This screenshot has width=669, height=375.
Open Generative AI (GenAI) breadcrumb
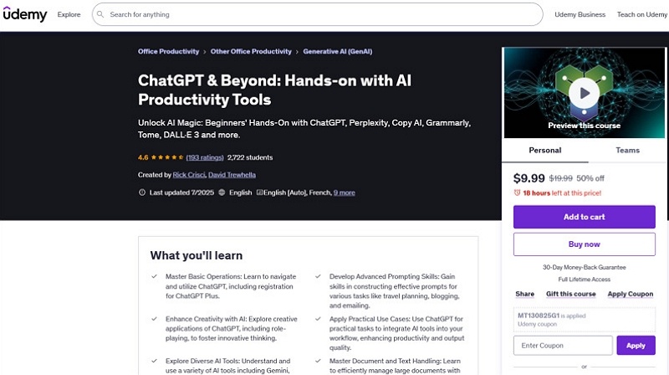point(338,51)
